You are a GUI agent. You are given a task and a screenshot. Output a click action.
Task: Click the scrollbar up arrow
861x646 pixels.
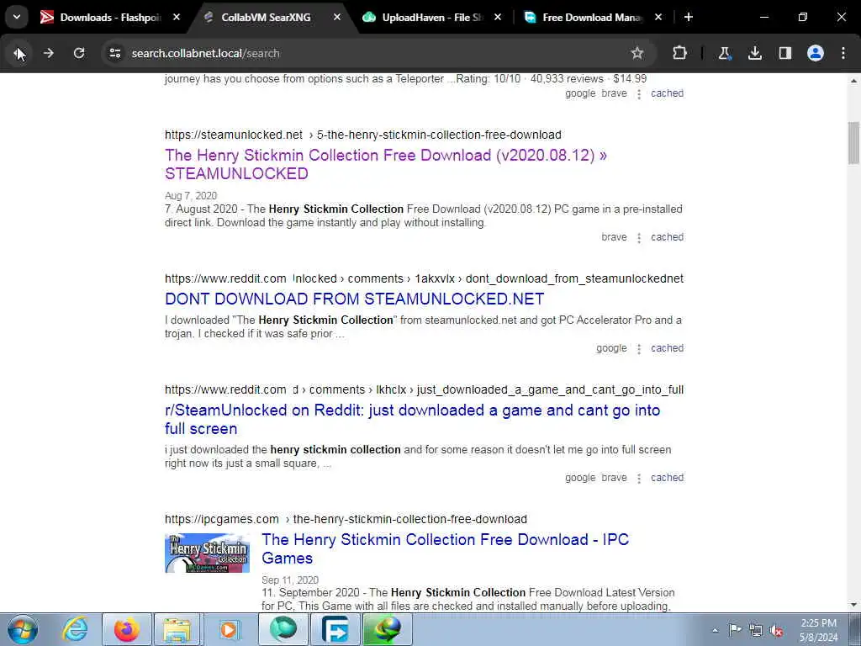(853, 81)
